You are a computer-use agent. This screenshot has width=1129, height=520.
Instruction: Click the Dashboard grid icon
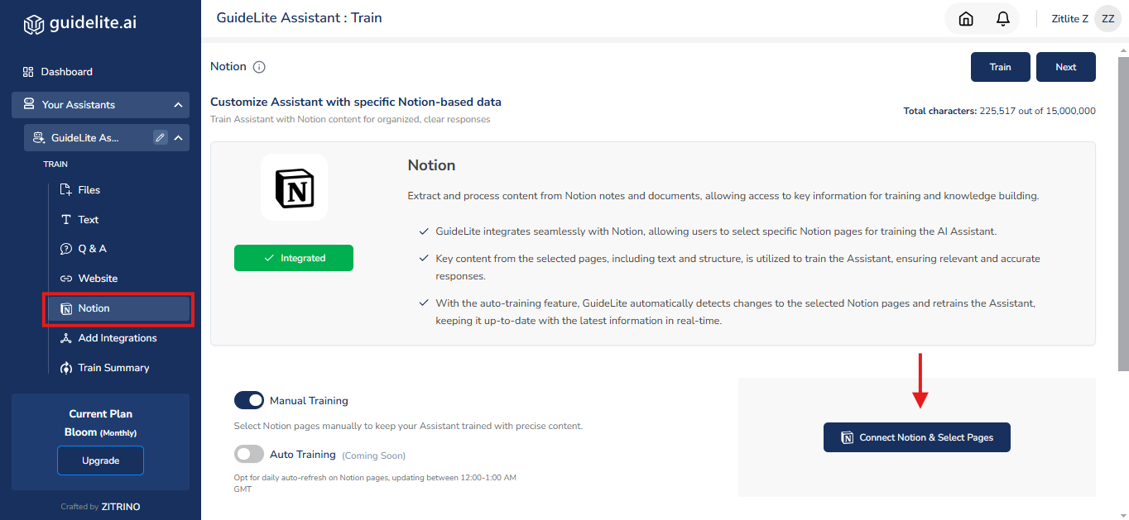[x=28, y=72]
